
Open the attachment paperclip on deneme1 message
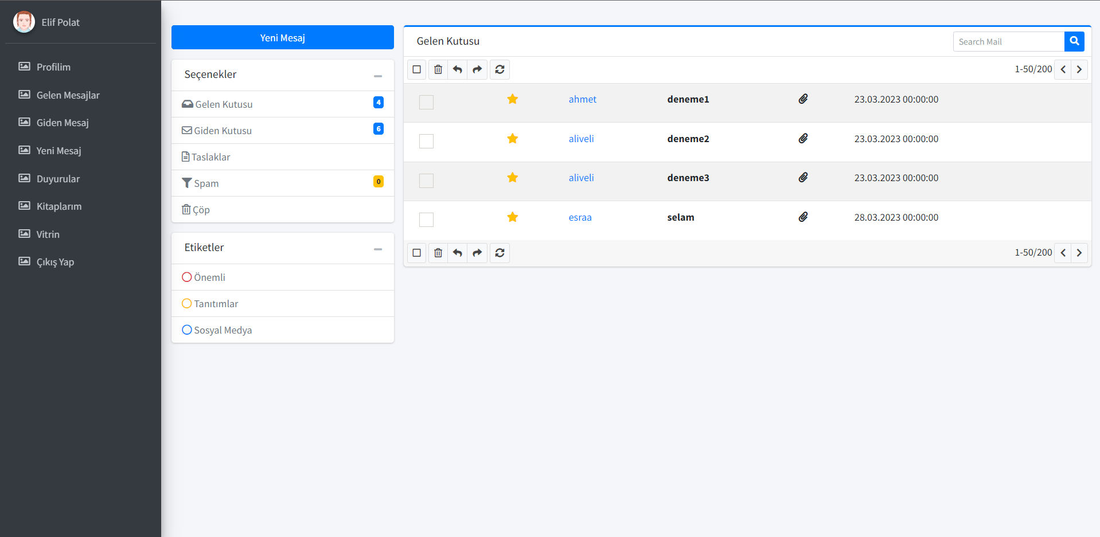click(803, 98)
